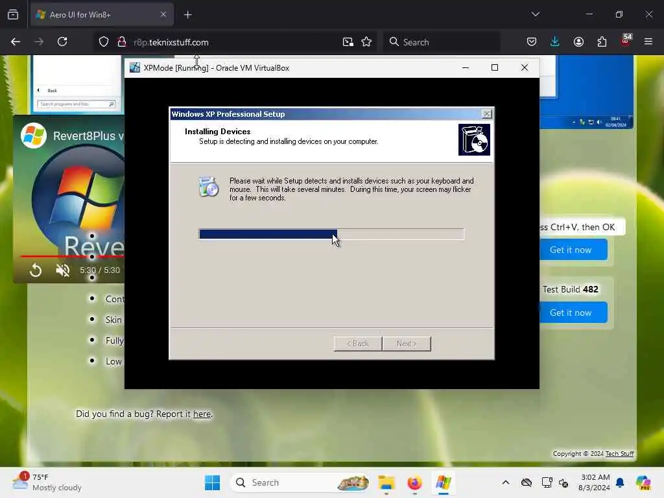Go back with the browser back arrow
The width and height of the screenshot is (664, 498).
coord(16,42)
